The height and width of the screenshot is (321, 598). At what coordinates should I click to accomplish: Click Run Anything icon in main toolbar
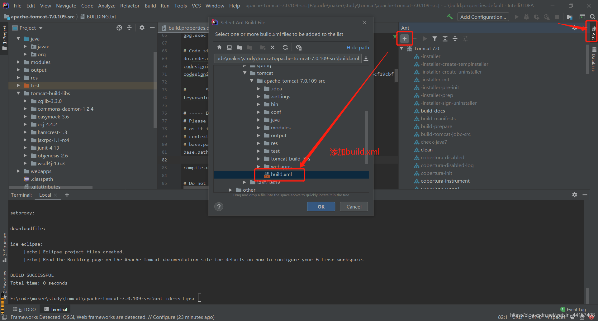pos(582,17)
